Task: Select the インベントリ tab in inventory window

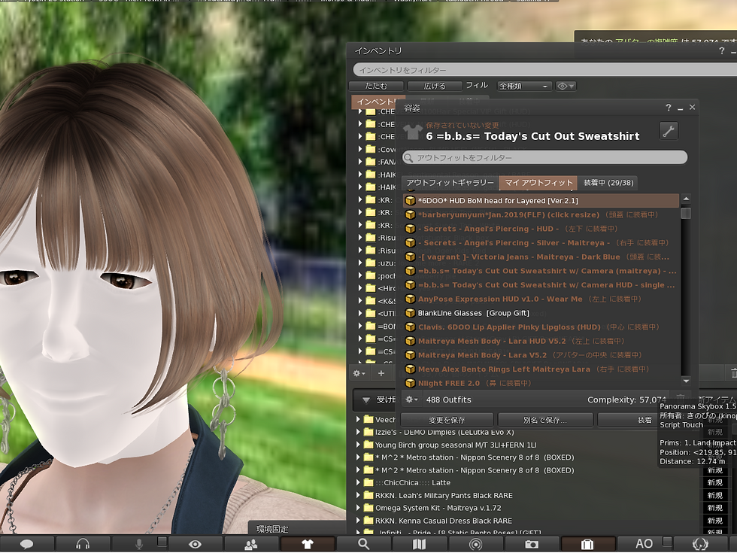Action: click(375, 102)
